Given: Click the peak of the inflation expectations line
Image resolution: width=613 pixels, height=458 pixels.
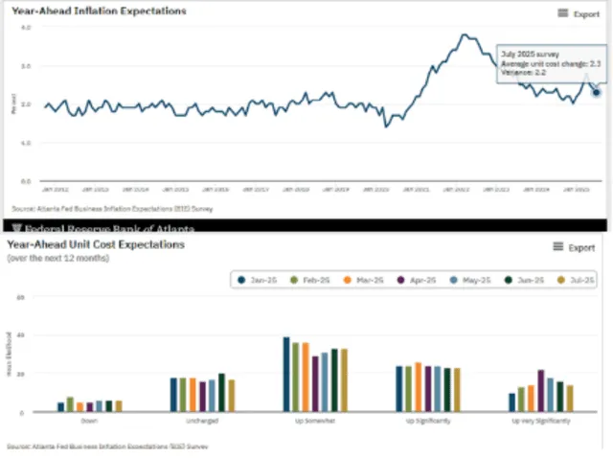Looking at the screenshot, I should [464, 35].
